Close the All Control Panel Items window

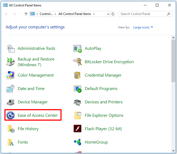(169, 5)
